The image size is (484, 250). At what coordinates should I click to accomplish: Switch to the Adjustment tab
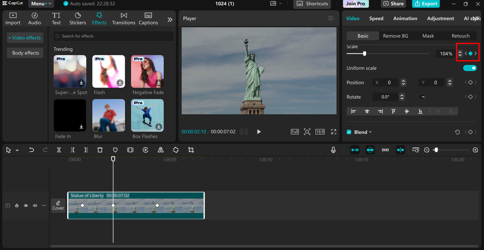(x=441, y=19)
